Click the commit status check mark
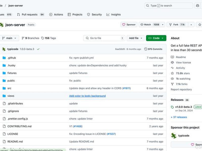Viewport: 202px width, 151px height. 38,49
